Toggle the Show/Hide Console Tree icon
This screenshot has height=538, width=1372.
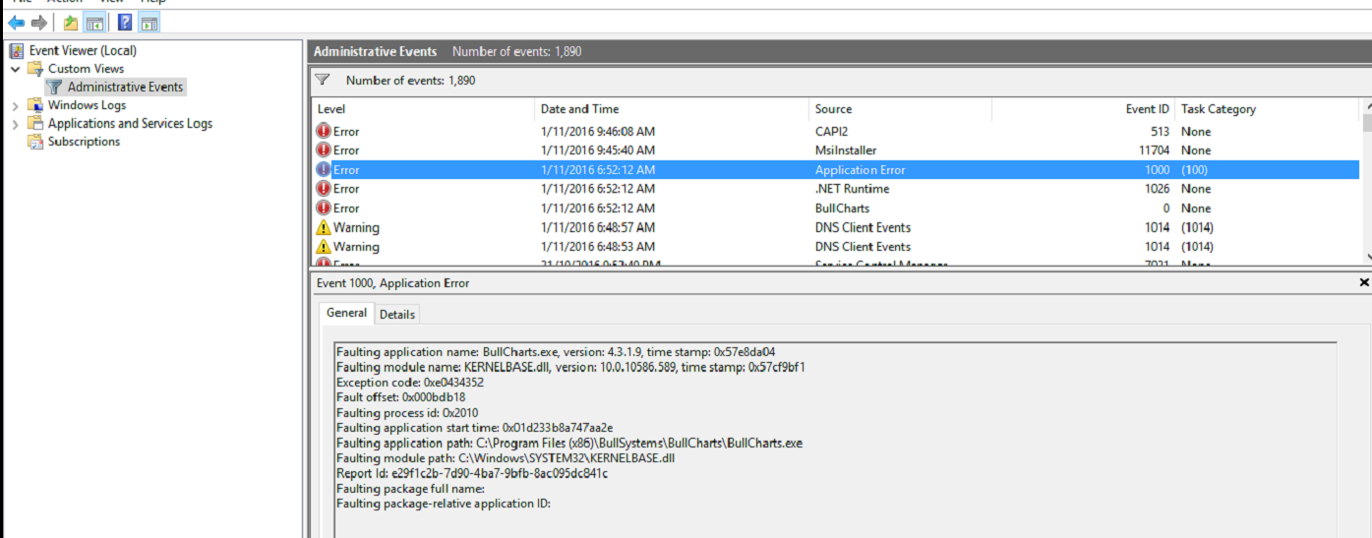(95, 22)
